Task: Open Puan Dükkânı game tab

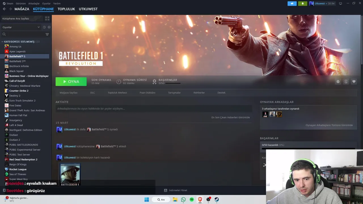Action: (147, 93)
